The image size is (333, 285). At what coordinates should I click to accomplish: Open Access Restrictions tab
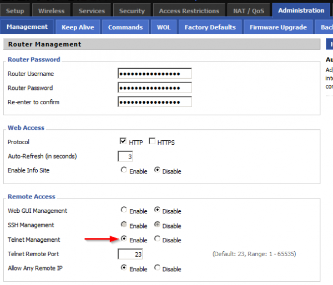click(x=189, y=11)
